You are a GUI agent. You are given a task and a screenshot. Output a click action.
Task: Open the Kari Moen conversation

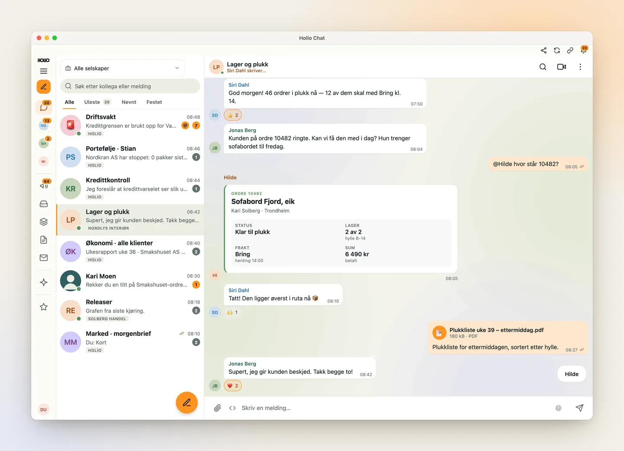(130, 281)
